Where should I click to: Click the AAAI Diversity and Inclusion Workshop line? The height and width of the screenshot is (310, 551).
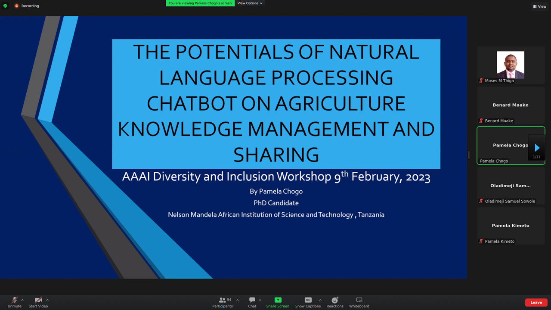276,177
